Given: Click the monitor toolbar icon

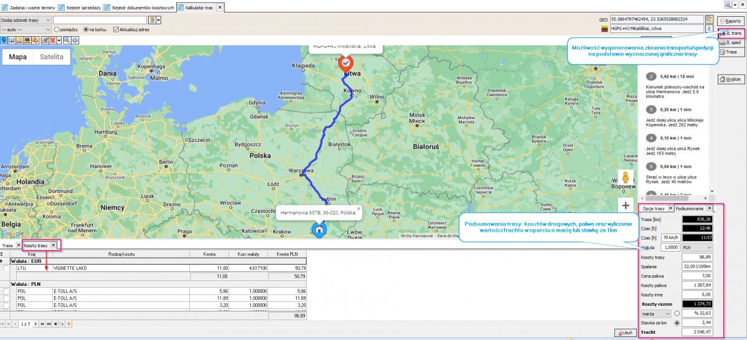Looking at the screenshot, I should [27, 40].
